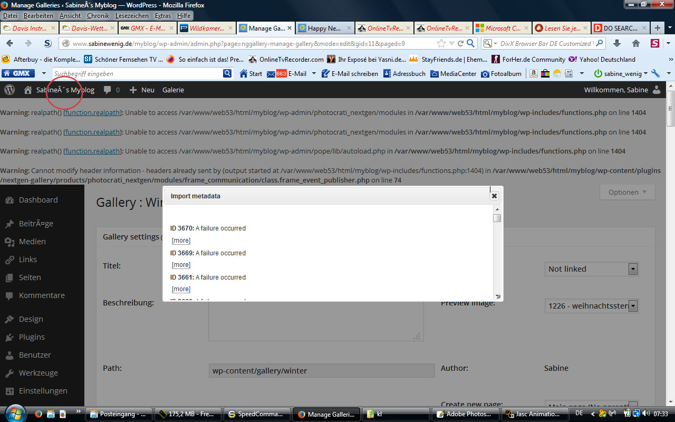Open the Not linked dropdown

(592, 269)
